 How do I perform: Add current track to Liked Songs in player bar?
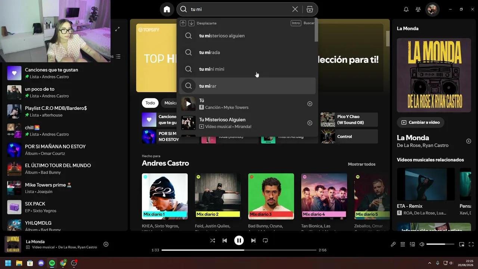coord(106,244)
